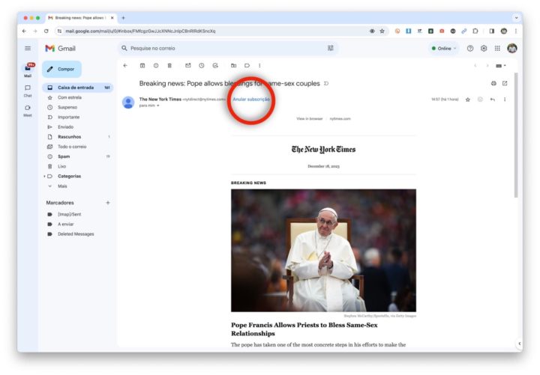Open the Caixa de entrada folder
540x375 pixels.
(78, 88)
